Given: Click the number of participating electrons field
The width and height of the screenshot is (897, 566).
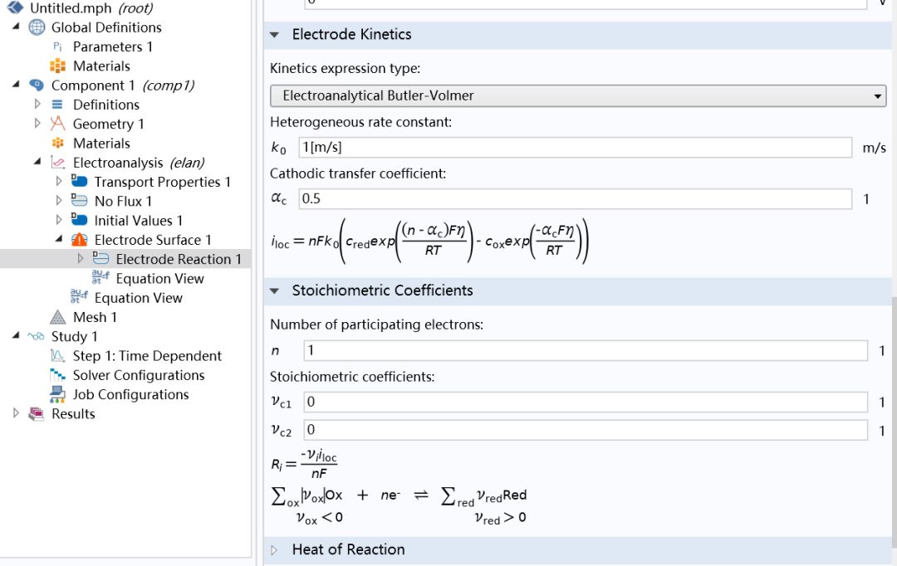Looking at the screenshot, I should (x=585, y=351).
